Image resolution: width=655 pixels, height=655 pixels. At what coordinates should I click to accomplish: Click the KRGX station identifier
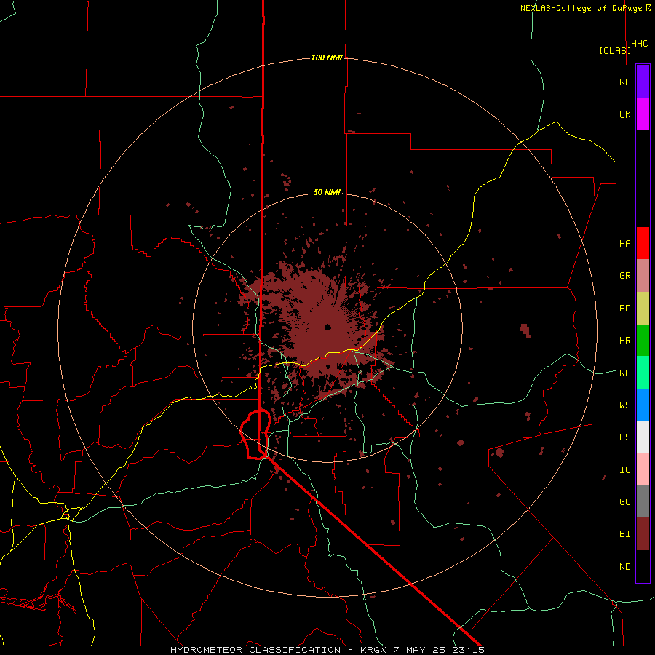pyautogui.click(x=374, y=650)
